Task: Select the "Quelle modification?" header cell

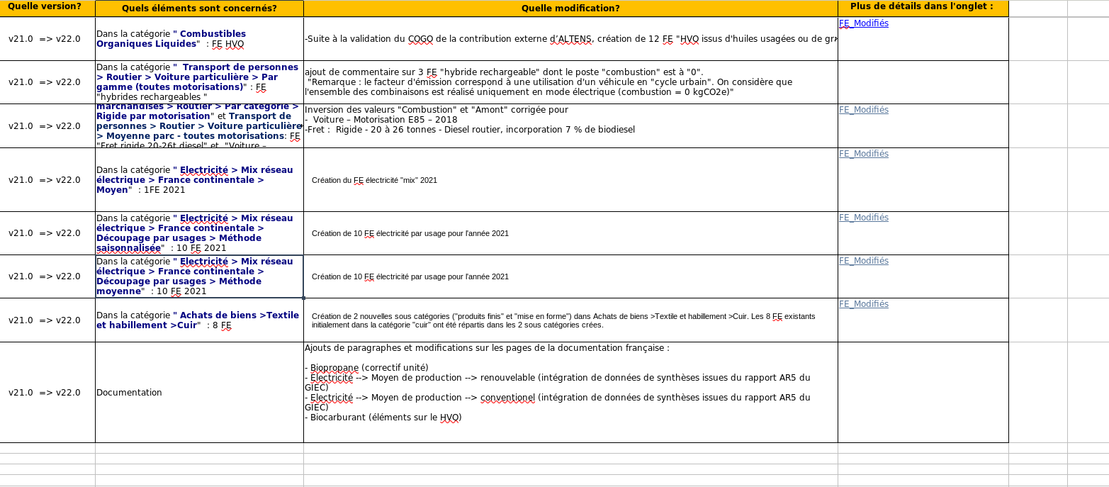Action: [x=570, y=8]
